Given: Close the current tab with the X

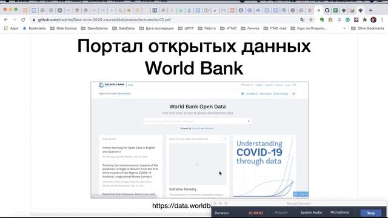Looking at the screenshot, I should [319, 10].
